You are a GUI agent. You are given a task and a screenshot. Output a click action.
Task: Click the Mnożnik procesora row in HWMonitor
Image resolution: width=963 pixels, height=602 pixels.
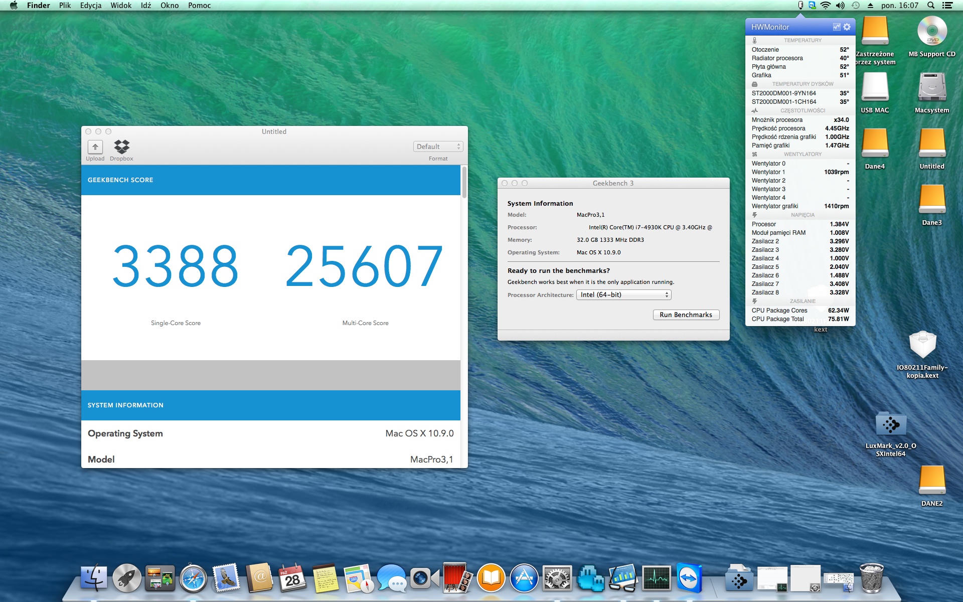pos(800,120)
